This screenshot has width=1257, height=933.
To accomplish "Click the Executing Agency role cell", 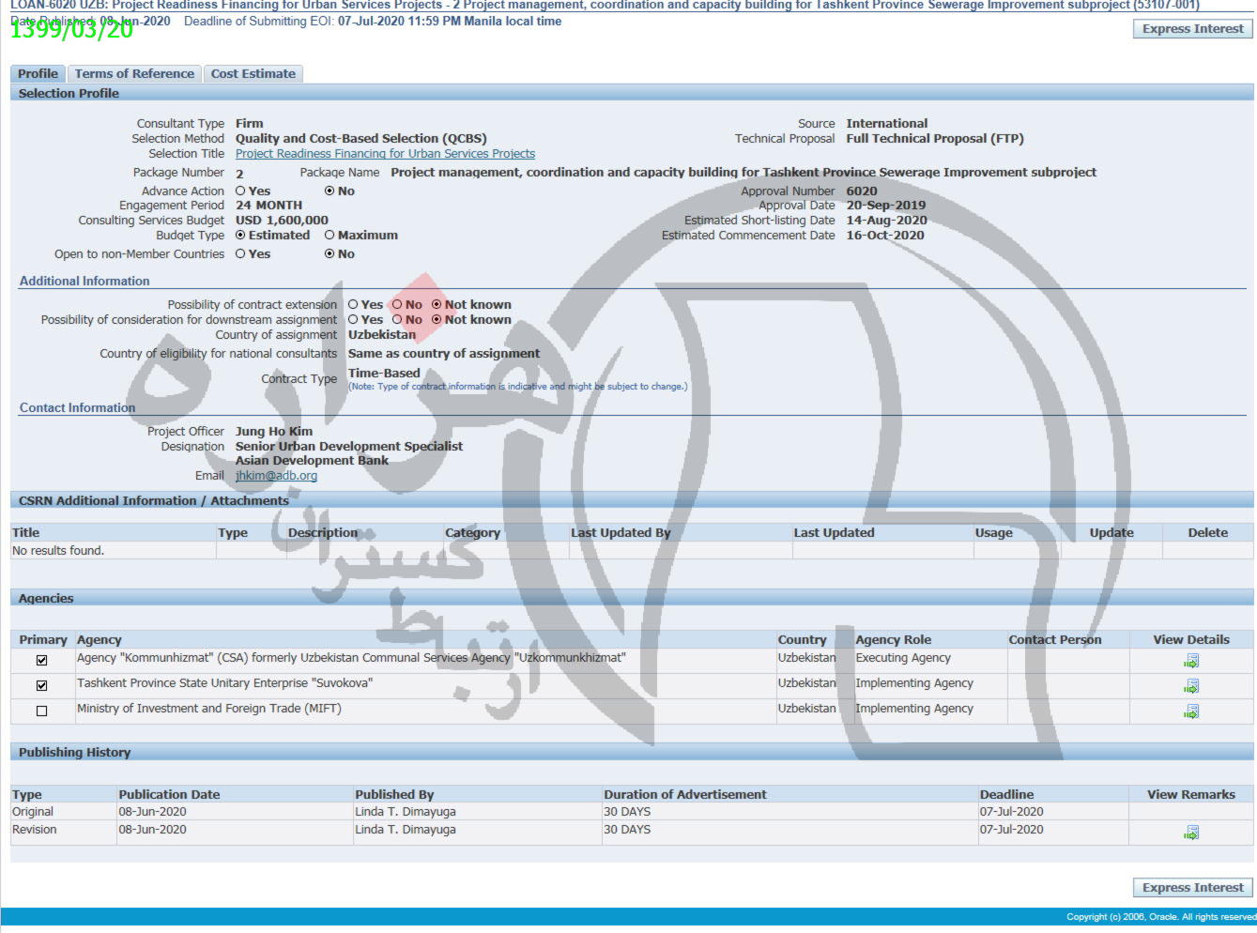I will (903, 658).
